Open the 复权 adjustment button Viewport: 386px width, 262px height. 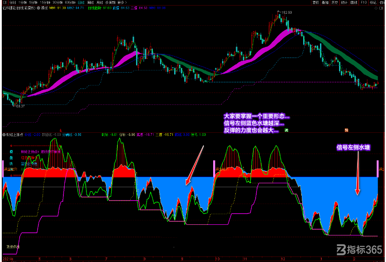click(x=316, y=3)
